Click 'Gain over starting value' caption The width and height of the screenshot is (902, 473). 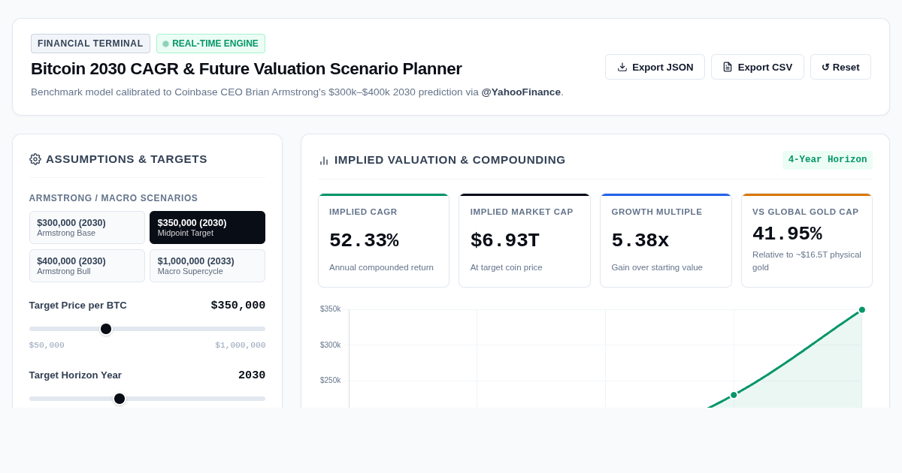pos(657,267)
